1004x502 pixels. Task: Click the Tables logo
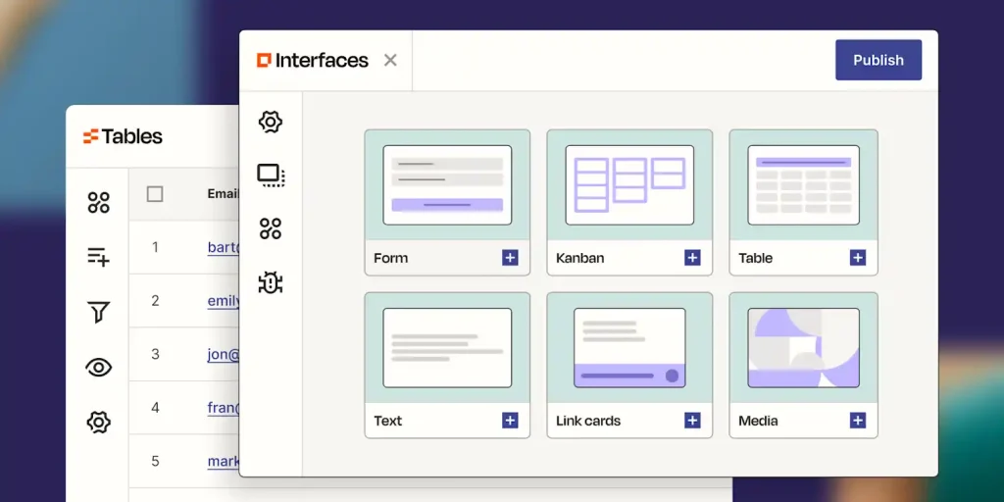(123, 136)
